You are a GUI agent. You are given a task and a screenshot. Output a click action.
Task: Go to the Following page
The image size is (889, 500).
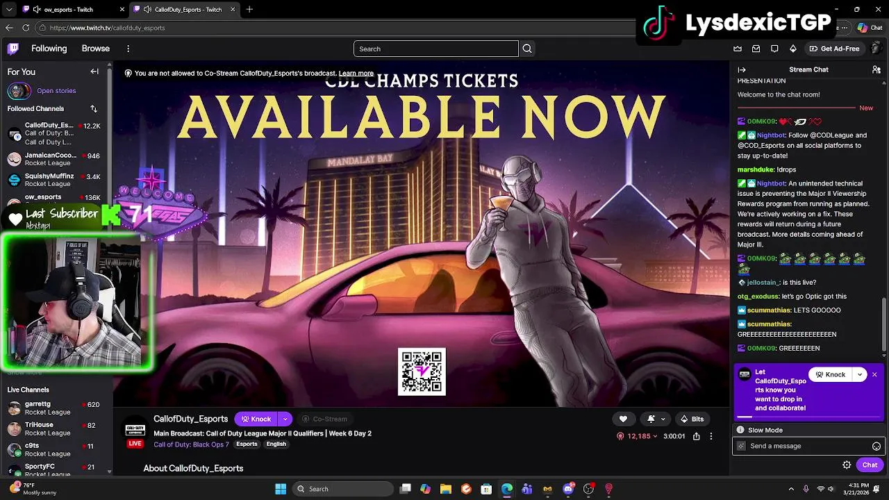pyautogui.click(x=49, y=49)
